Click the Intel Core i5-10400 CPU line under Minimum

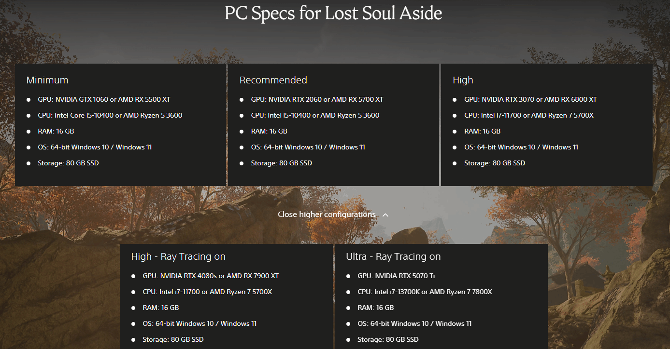click(x=110, y=116)
